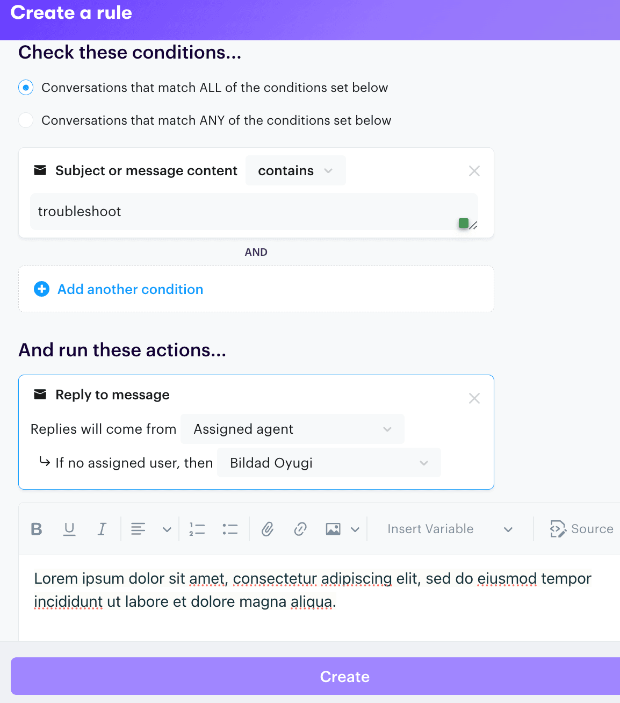Viewport: 620px width, 703px height.
Task: Apply italic formatting in the editor
Action: [102, 529]
